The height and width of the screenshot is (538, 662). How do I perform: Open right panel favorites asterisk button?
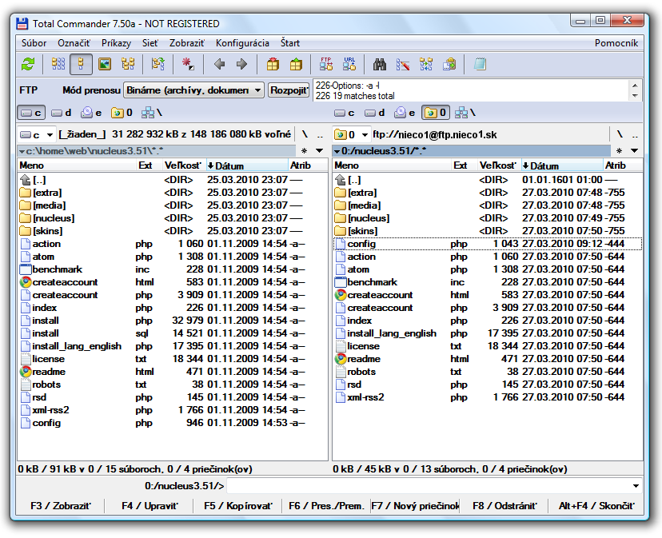coord(619,151)
